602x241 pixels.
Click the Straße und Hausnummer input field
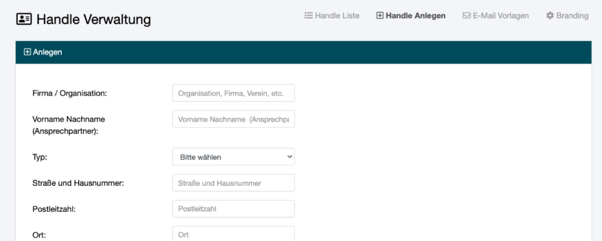[x=233, y=183]
